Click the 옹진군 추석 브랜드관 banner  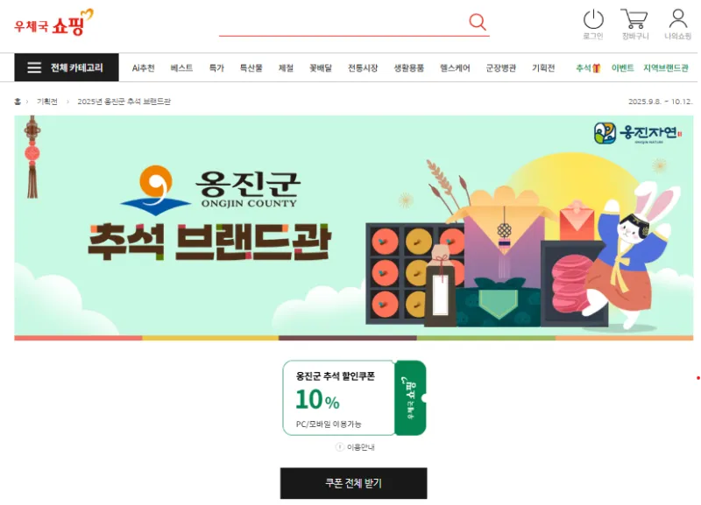pos(354,228)
